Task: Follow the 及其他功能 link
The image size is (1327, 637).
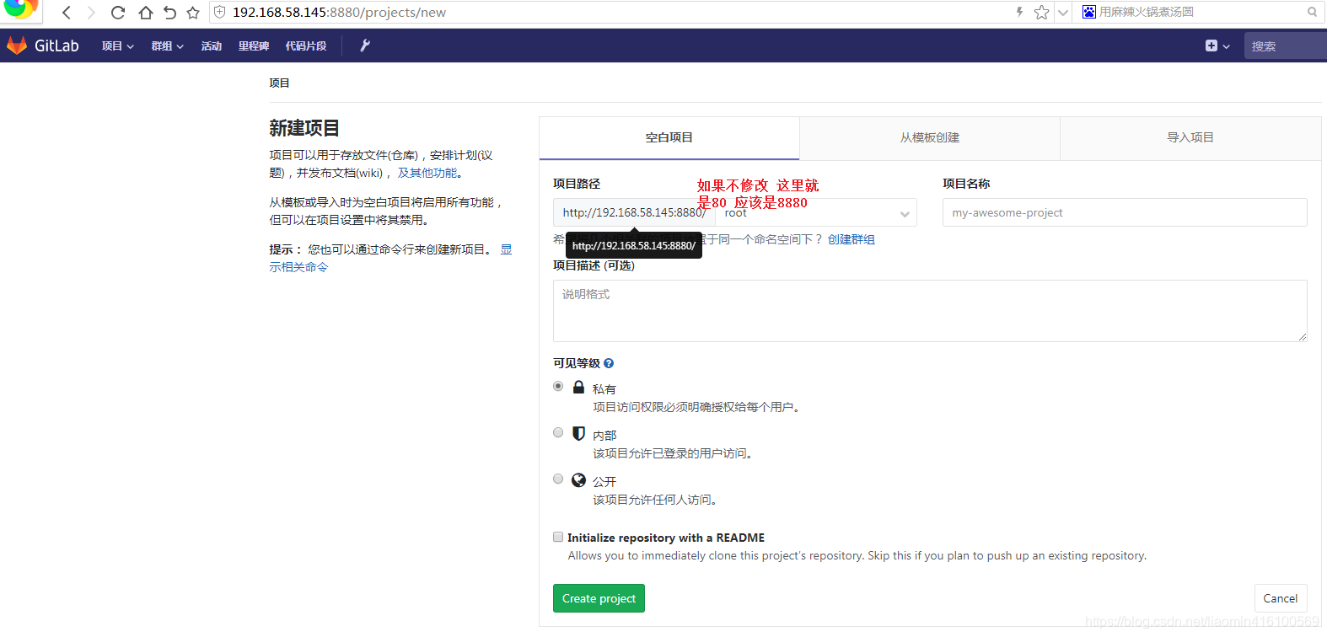Action: [427, 173]
